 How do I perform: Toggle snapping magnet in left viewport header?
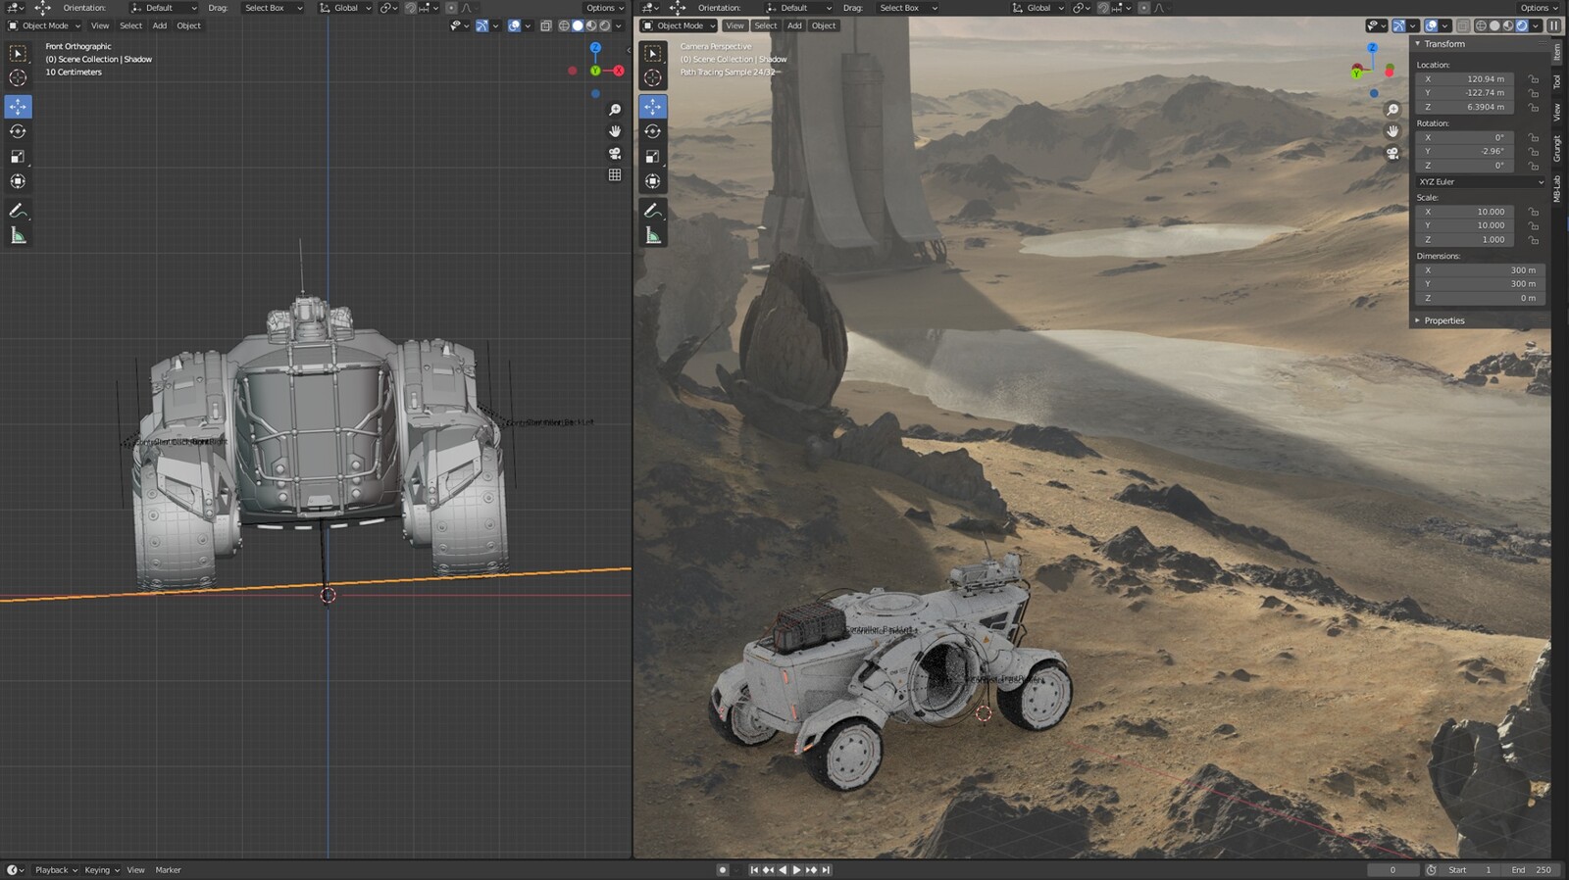[x=412, y=8]
